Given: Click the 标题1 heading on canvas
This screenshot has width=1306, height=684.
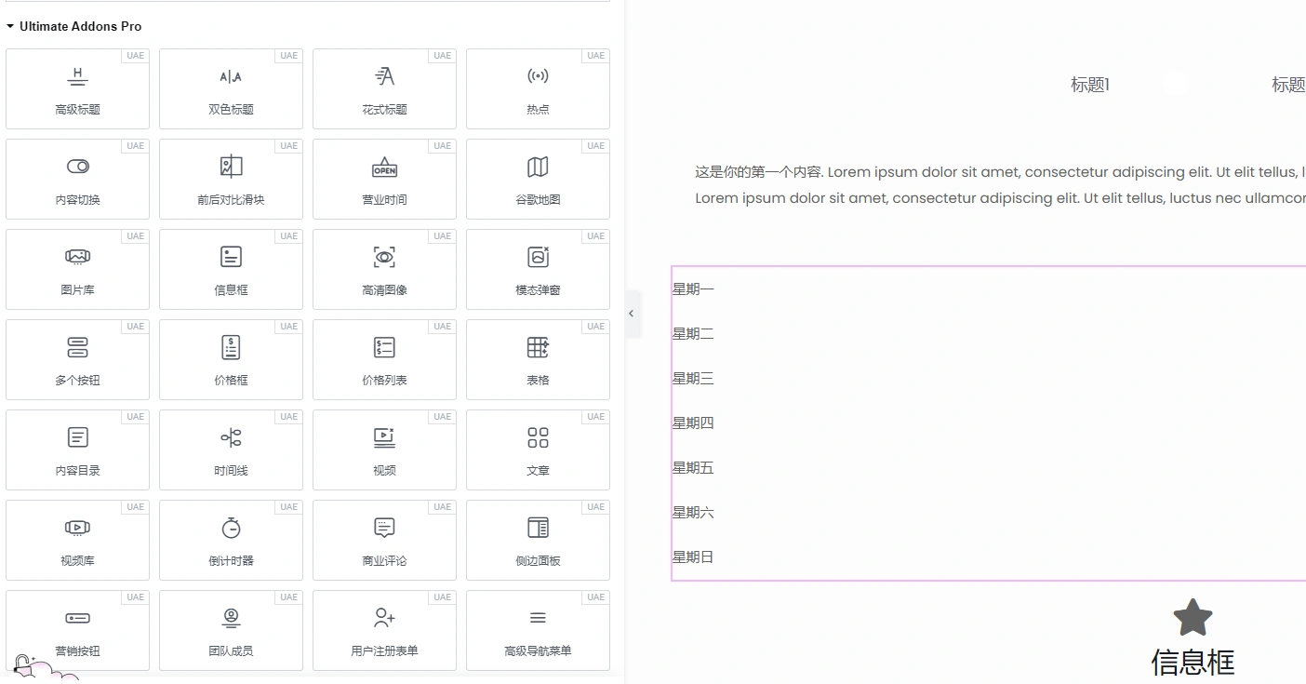Looking at the screenshot, I should tap(1089, 84).
